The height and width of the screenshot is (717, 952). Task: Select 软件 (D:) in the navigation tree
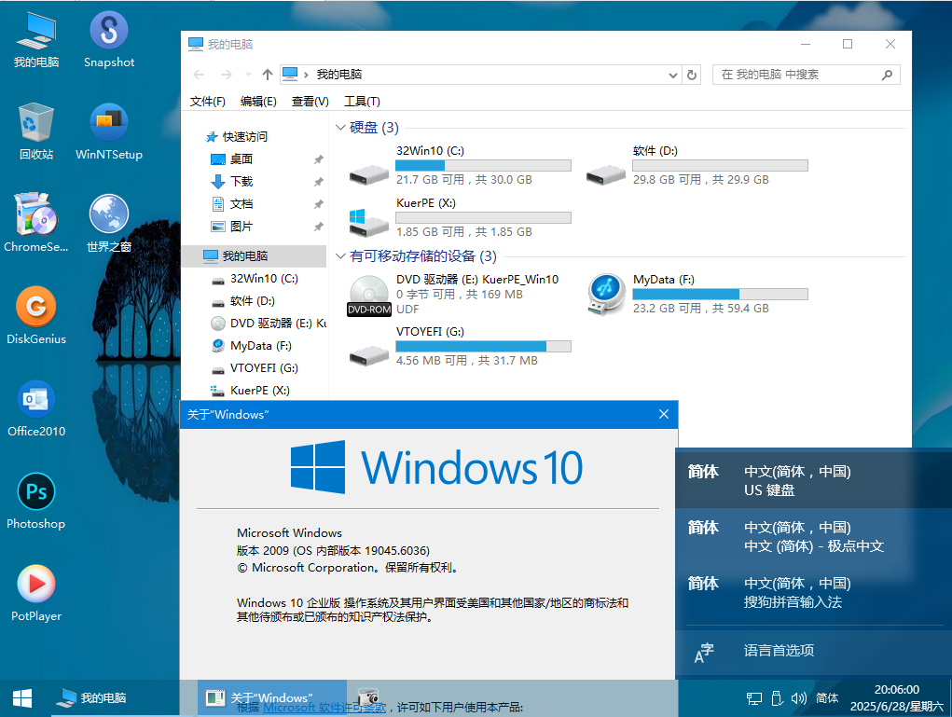[x=252, y=301]
